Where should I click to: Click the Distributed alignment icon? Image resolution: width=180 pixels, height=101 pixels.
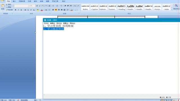tap(64, 10)
